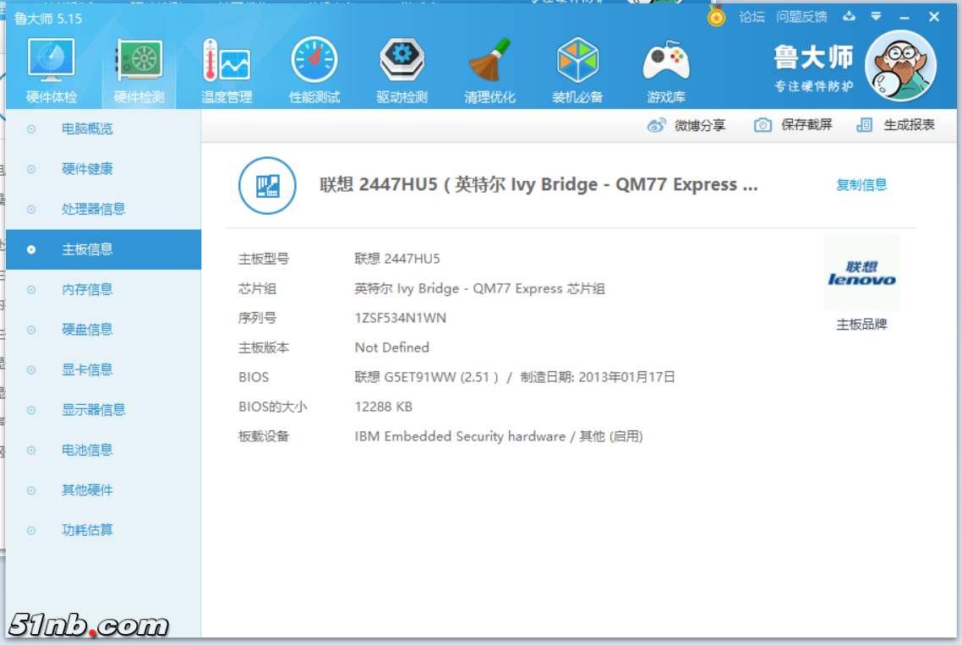962x645 pixels.
Task: Click the 鲁大师 mascot avatar
Action: click(x=900, y=65)
